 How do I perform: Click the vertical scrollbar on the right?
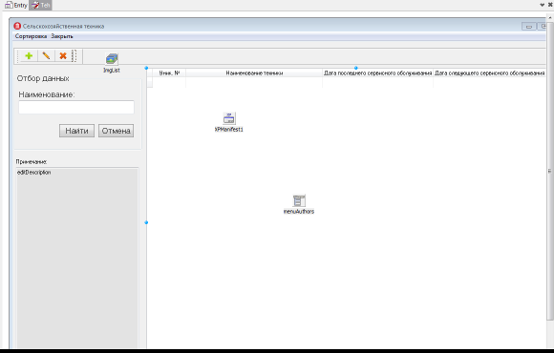[x=550, y=170]
